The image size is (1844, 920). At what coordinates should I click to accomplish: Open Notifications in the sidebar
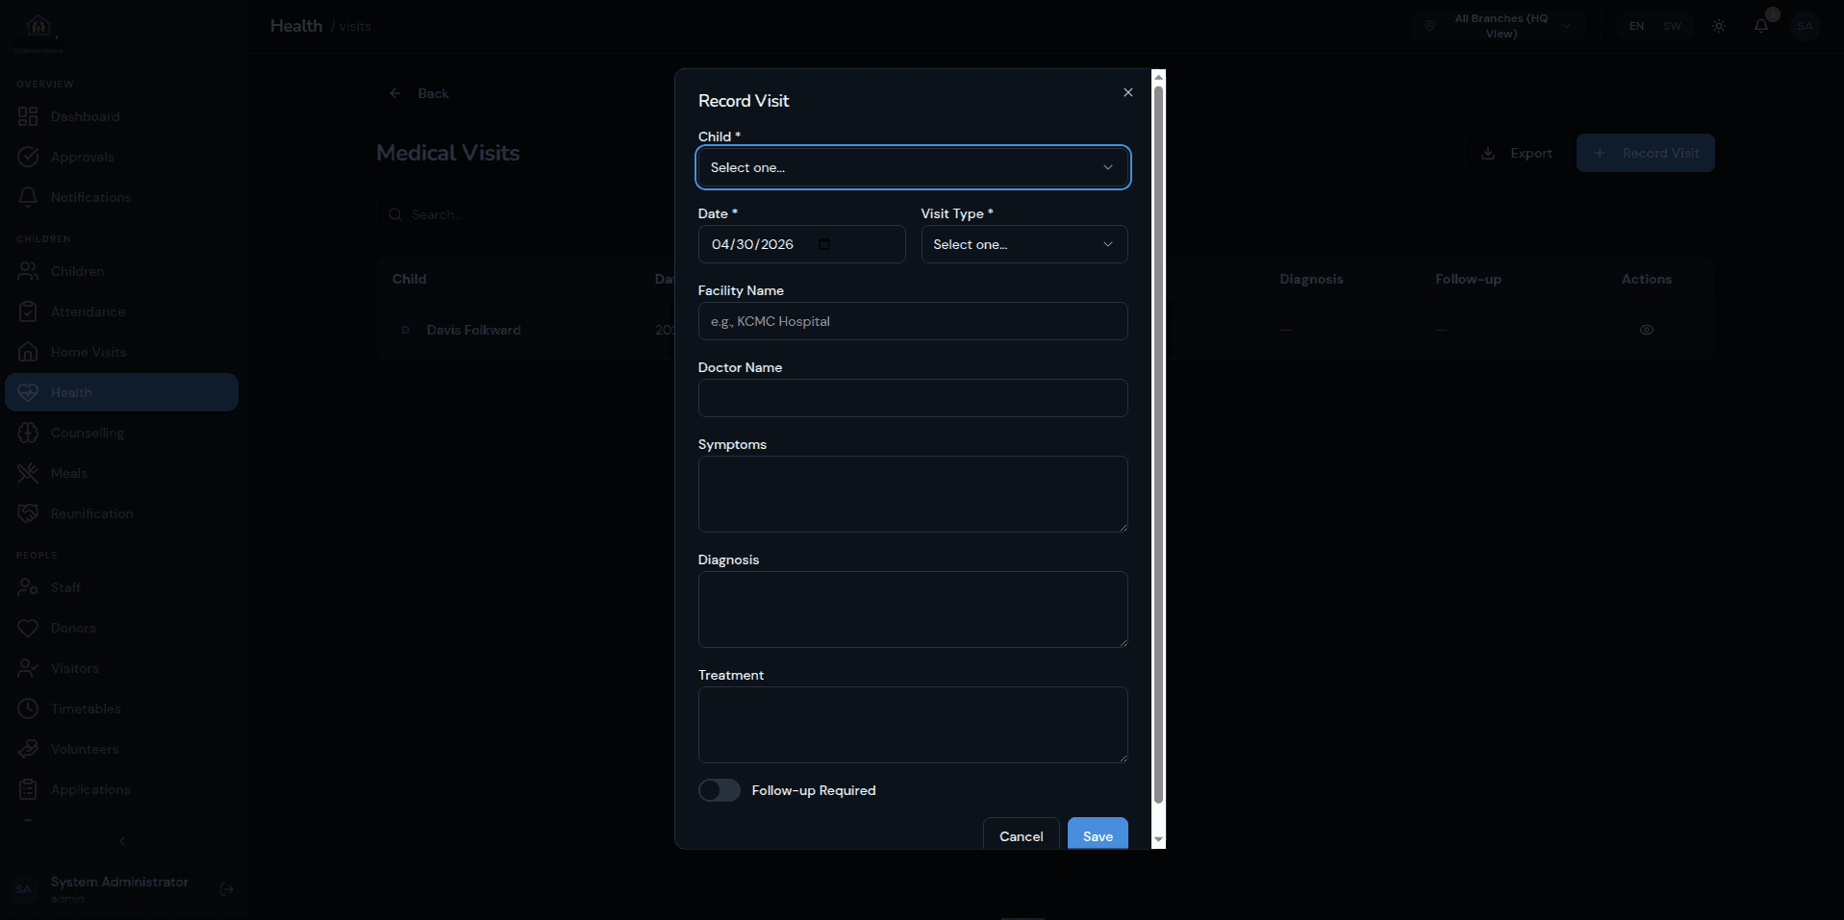tap(121, 197)
